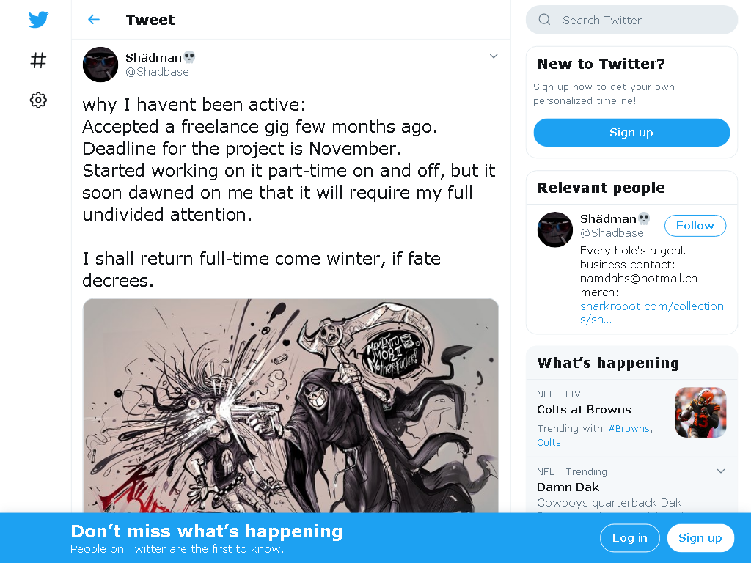The height and width of the screenshot is (563, 751).
Task: Open the sharkrobot.com merch link
Action: click(651, 312)
